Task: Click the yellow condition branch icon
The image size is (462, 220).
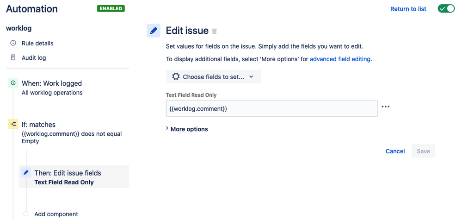Action: [13, 125]
